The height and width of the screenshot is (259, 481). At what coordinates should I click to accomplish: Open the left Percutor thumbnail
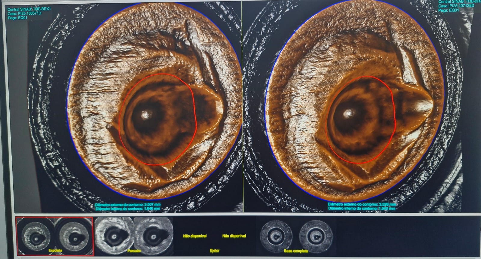coord(114,235)
